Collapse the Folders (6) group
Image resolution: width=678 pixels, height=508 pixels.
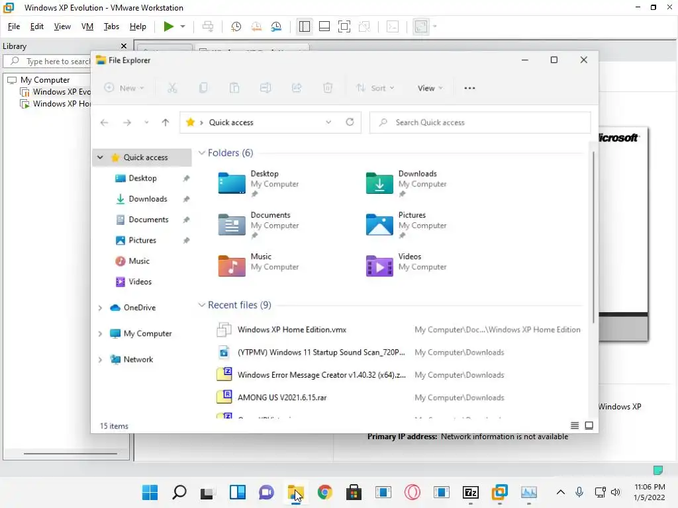click(201, 153)
